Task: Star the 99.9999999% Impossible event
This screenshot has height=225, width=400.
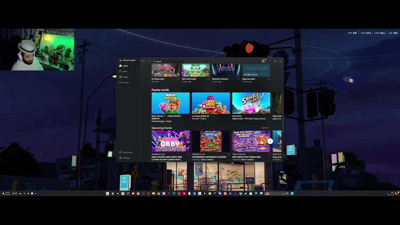Action: (x=229, y=154)
